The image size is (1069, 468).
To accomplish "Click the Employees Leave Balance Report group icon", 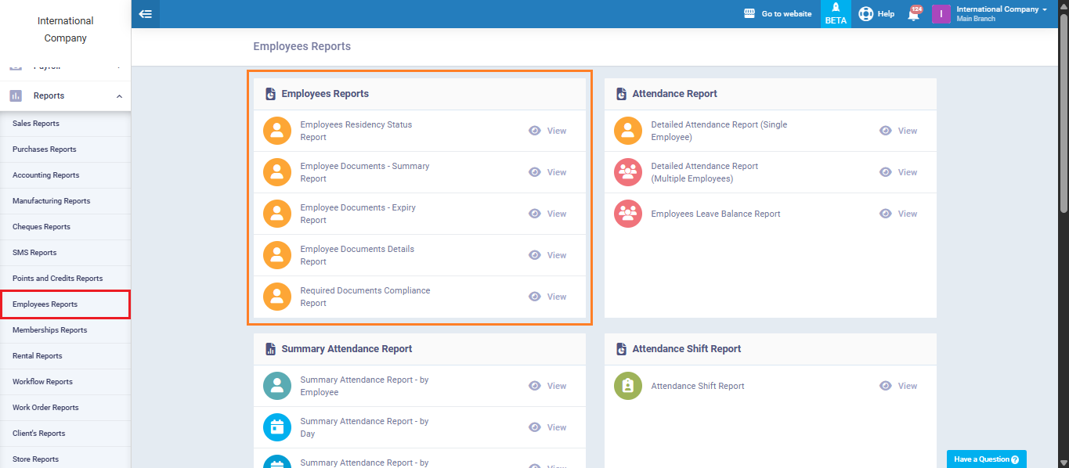I will pyautogui.click(x=627, y=214).
